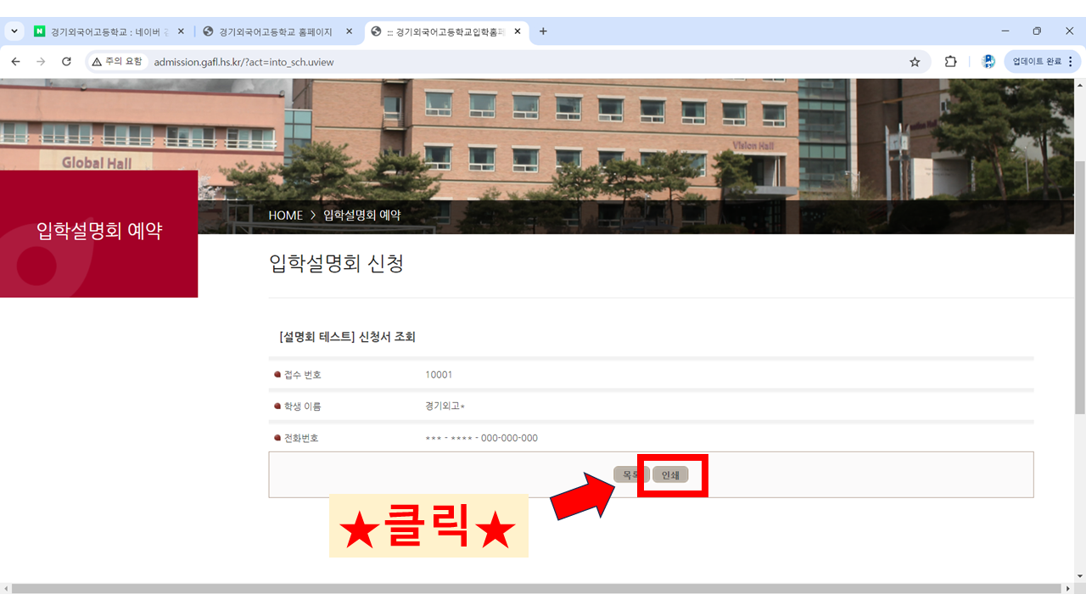Click the vertical page scrollbar
Screen dimensions: 1086x611
point(1079,289)
